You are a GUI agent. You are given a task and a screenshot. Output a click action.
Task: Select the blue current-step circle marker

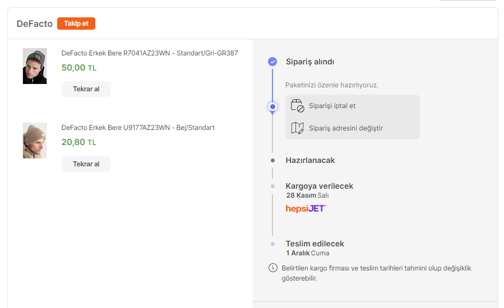pyautogui.click(x=272, y=106)
